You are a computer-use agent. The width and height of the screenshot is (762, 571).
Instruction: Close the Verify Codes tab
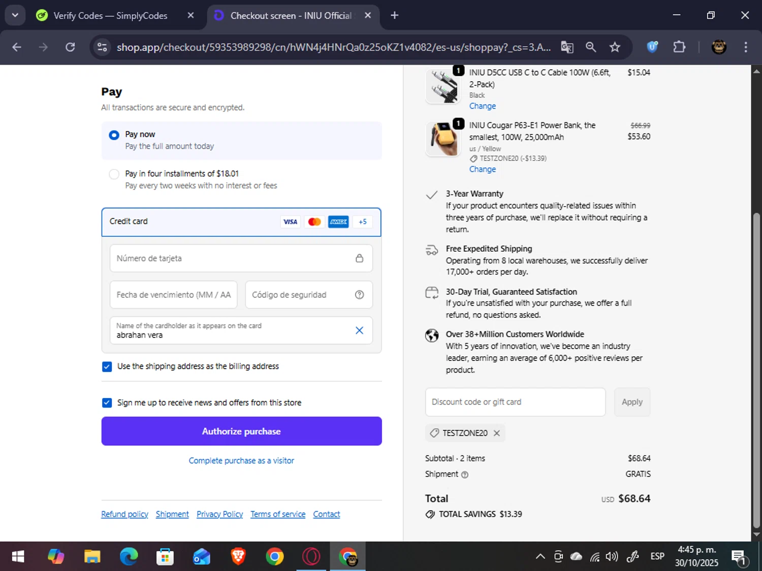pos(190,15)
